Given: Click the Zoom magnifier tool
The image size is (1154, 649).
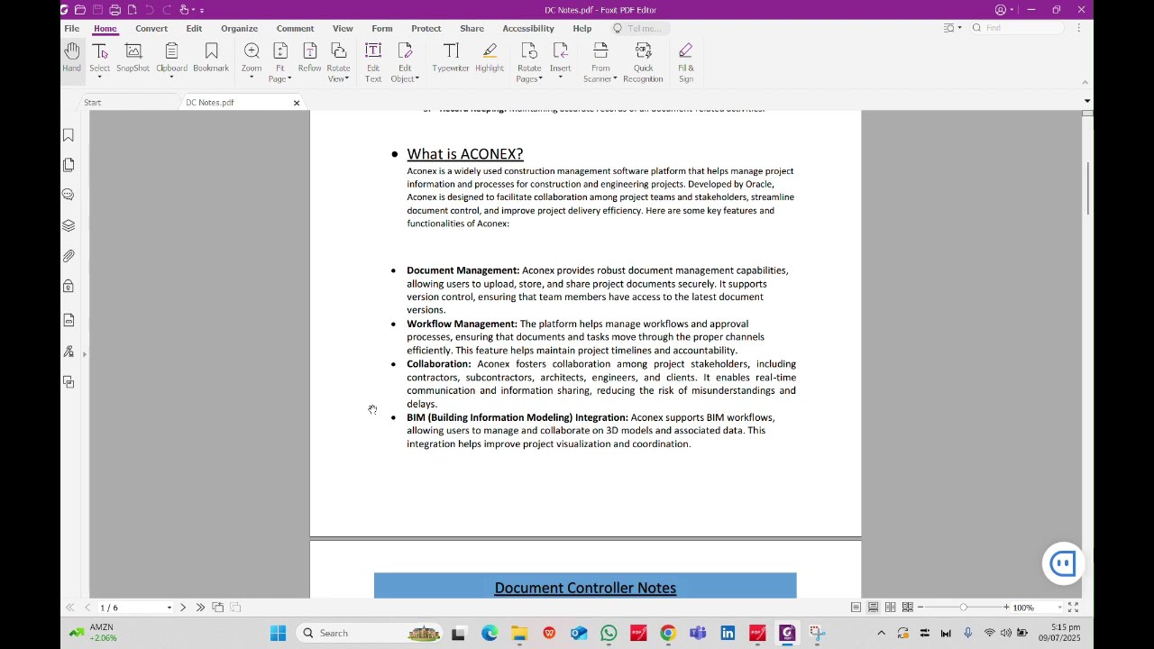Looking at the screenshot, I should coord(252,51).
